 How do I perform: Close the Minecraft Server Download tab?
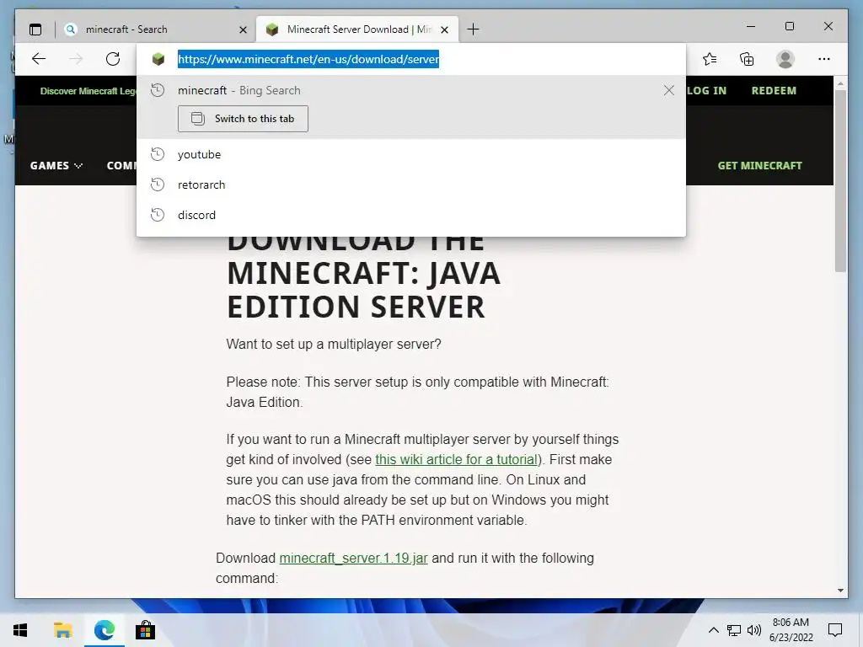click(445, 30)
